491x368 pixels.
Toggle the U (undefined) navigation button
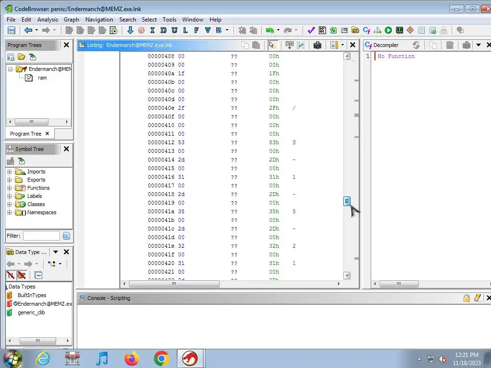tap(175, 30)
